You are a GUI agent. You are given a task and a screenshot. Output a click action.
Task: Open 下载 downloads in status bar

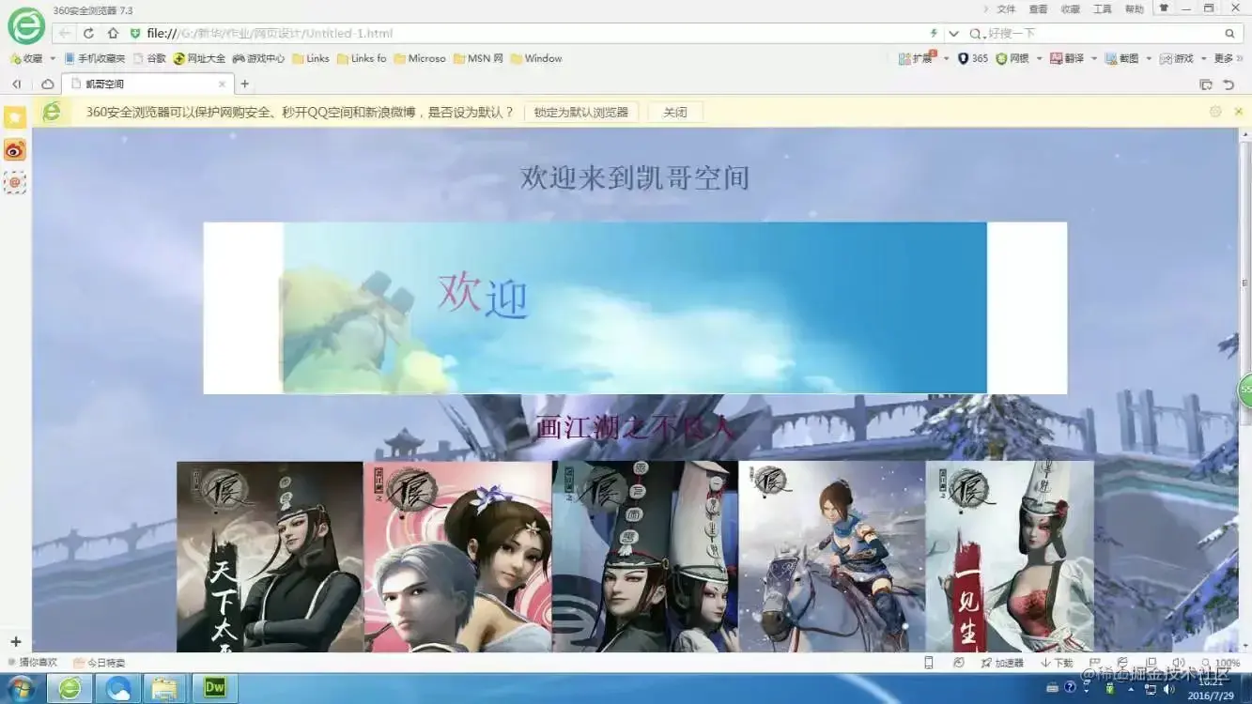(x=1057, y=663)
